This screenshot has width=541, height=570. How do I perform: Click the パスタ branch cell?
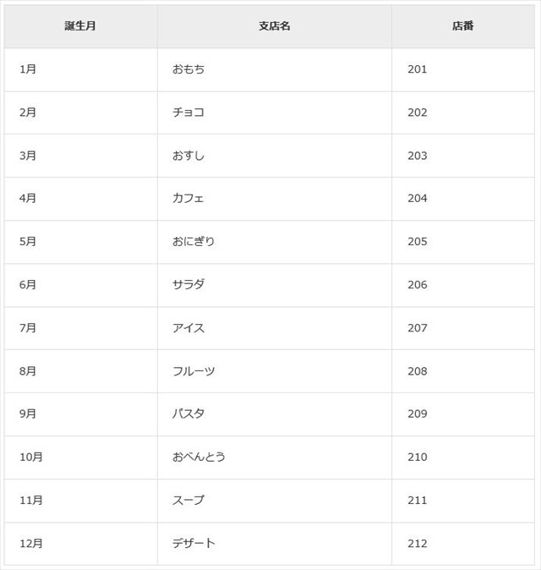189,414
